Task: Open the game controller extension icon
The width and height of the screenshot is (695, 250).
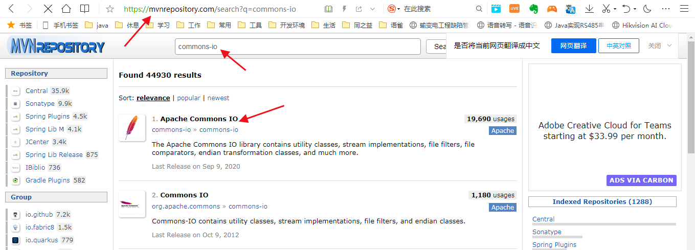Action: pos(552,9)
